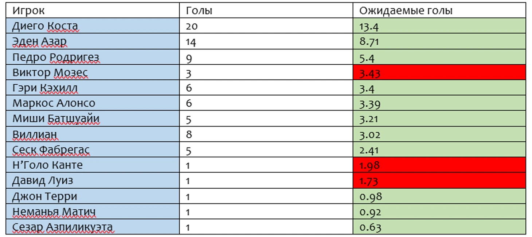Screen dimensions: 532x237
Task: Click the 'Маркос Алонсо' cell
Action: coord(92,103)
